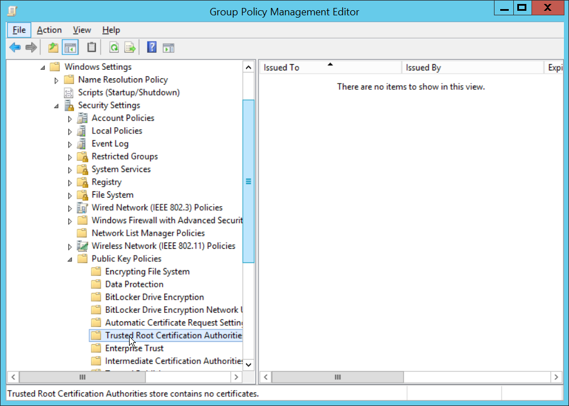The height and width of the screenshot is (406, 569).
Task: Click the Refresh toolbar icon
Action: (114, 48)
